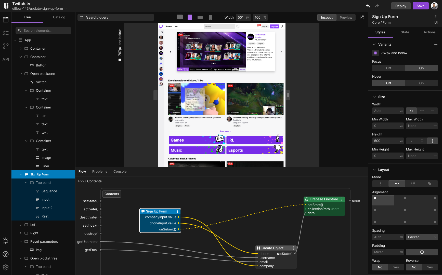442x275 pixels.
Task: Set Reverse to No
Action: point(414,267)
